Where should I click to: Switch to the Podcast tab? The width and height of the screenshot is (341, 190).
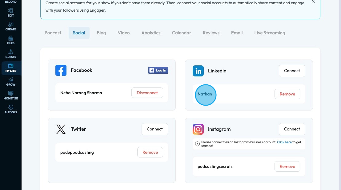point(53,33)
